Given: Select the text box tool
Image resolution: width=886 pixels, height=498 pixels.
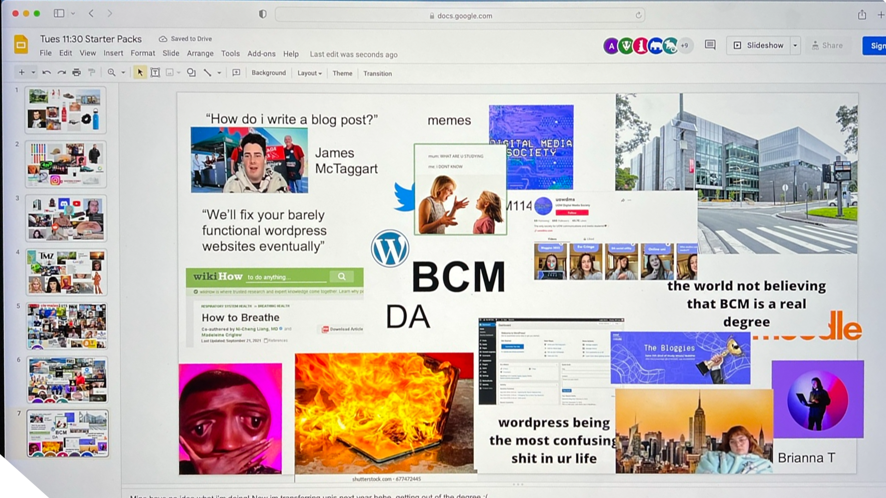Looking at the screenshot, I should click(x=156, y=72).
